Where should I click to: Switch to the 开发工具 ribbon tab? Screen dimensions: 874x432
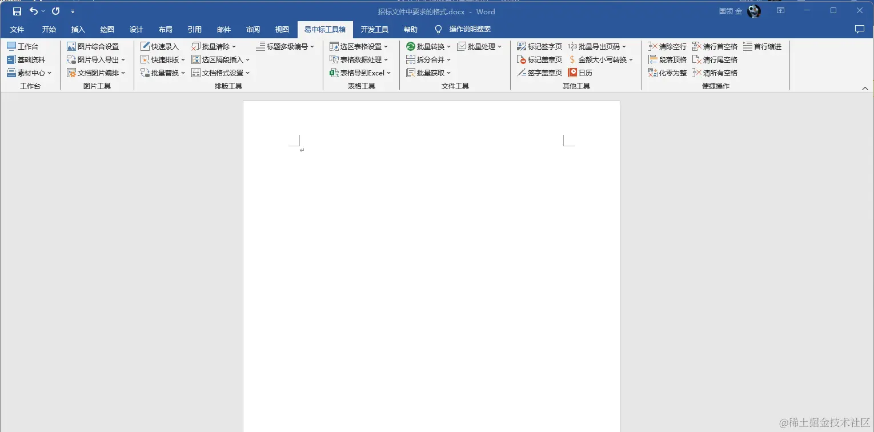pyautogui.click(x=374, y=30)
